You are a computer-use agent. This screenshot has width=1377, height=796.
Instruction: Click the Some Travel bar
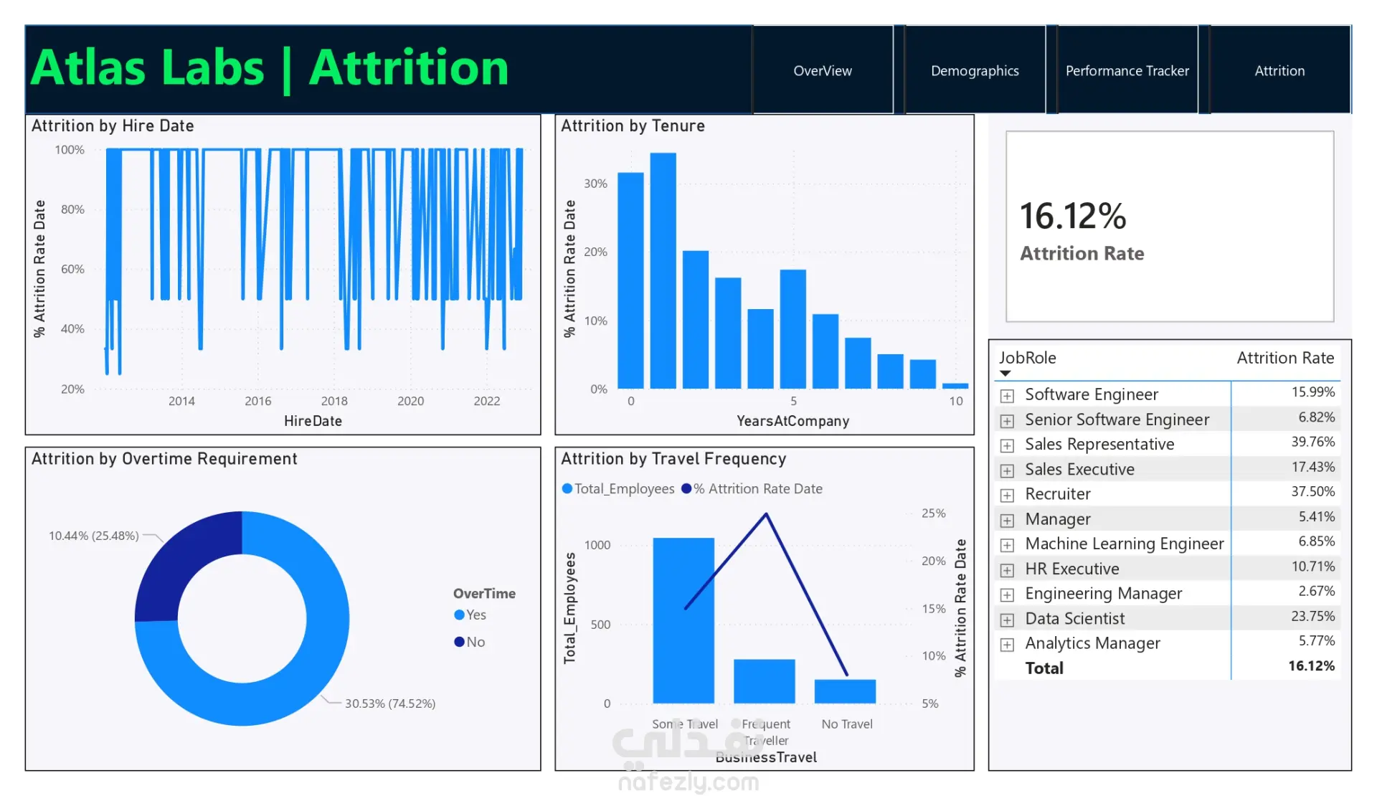(x=683, y=620)
